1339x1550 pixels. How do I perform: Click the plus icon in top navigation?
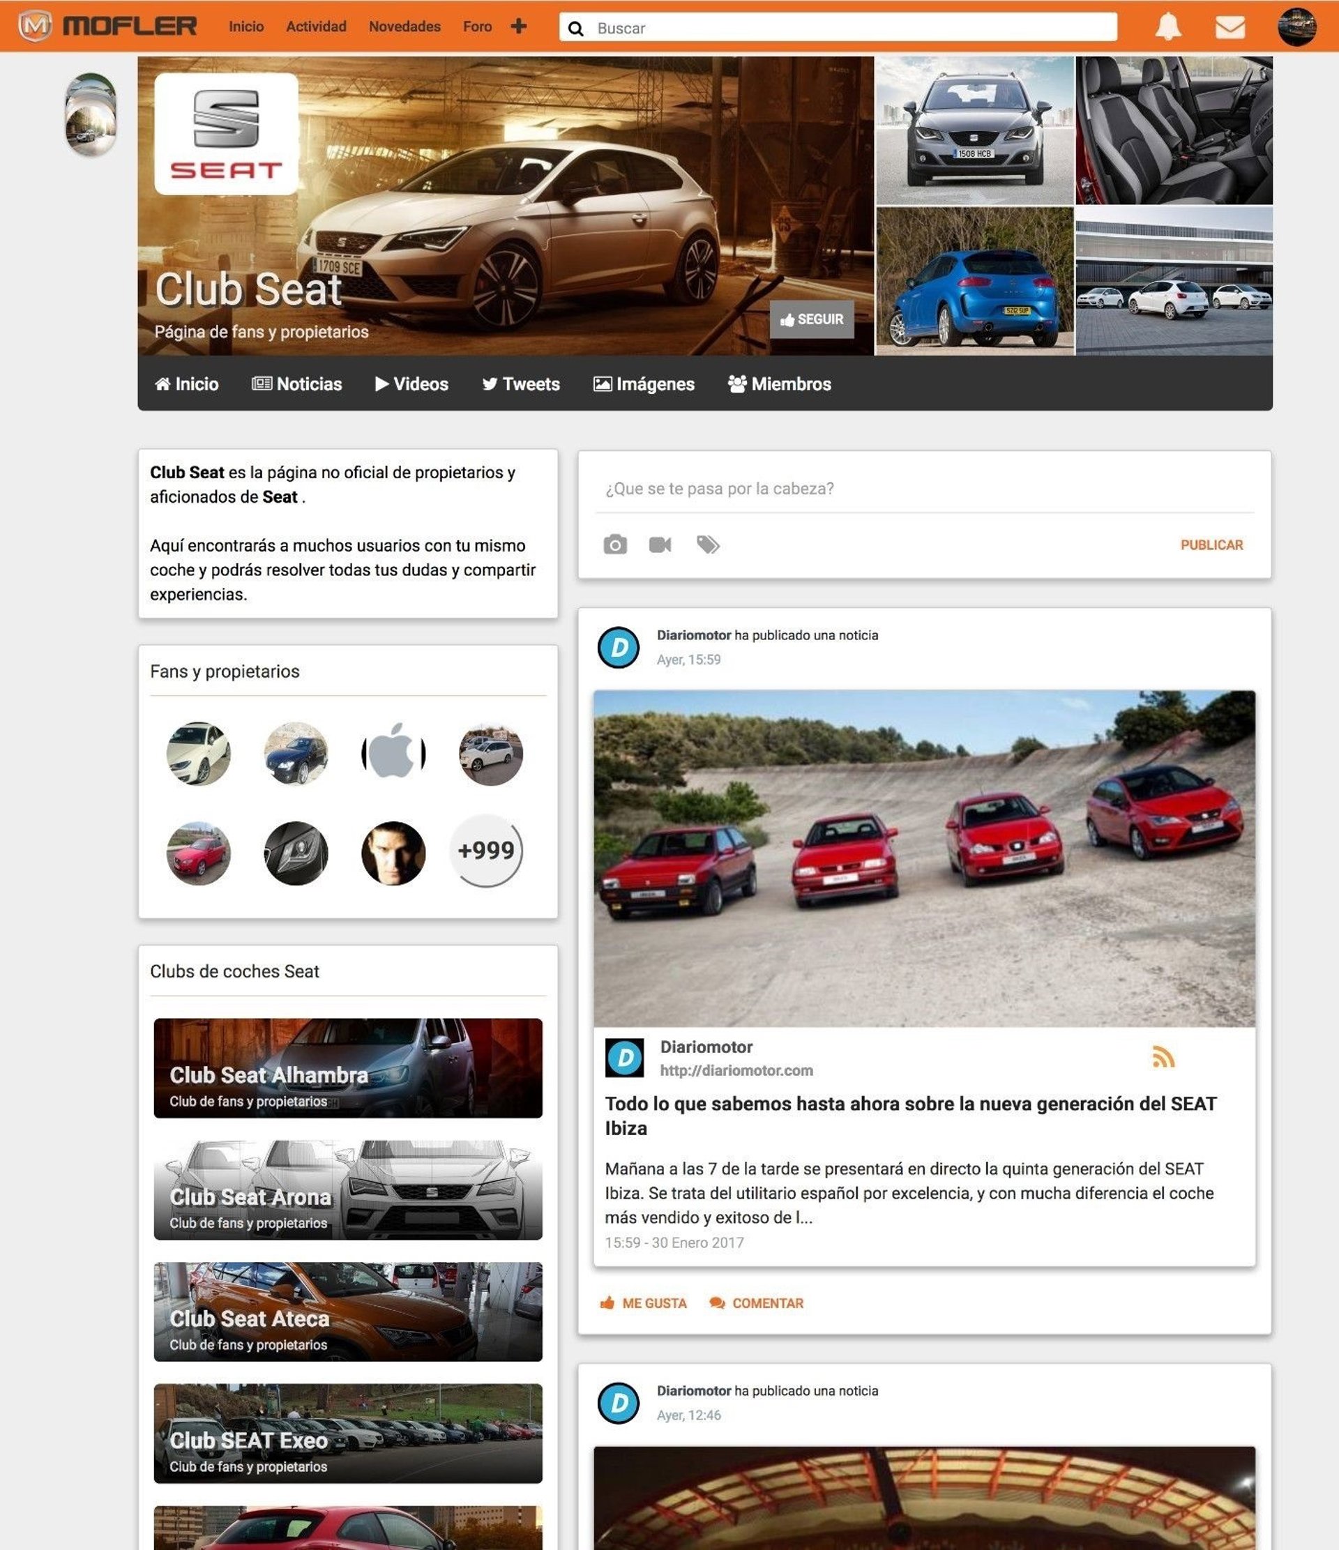518,27
